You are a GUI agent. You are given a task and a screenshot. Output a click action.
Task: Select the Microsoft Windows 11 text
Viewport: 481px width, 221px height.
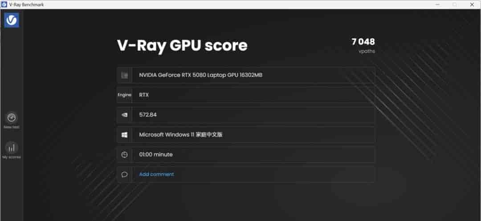pyautogui.click(x=181, y=135)
